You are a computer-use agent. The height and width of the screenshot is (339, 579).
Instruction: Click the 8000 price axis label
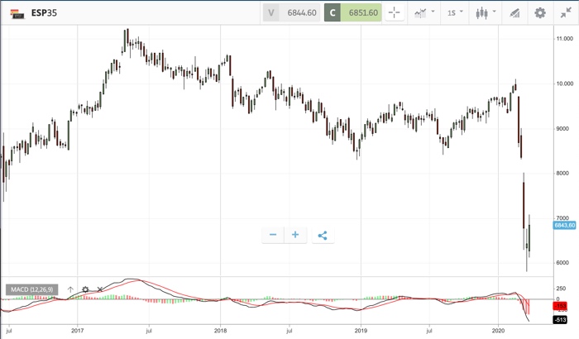562,173
